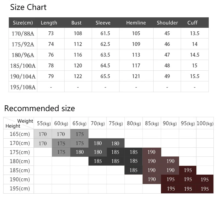Select the 55(kg) weight column header

tap(44, 123)
